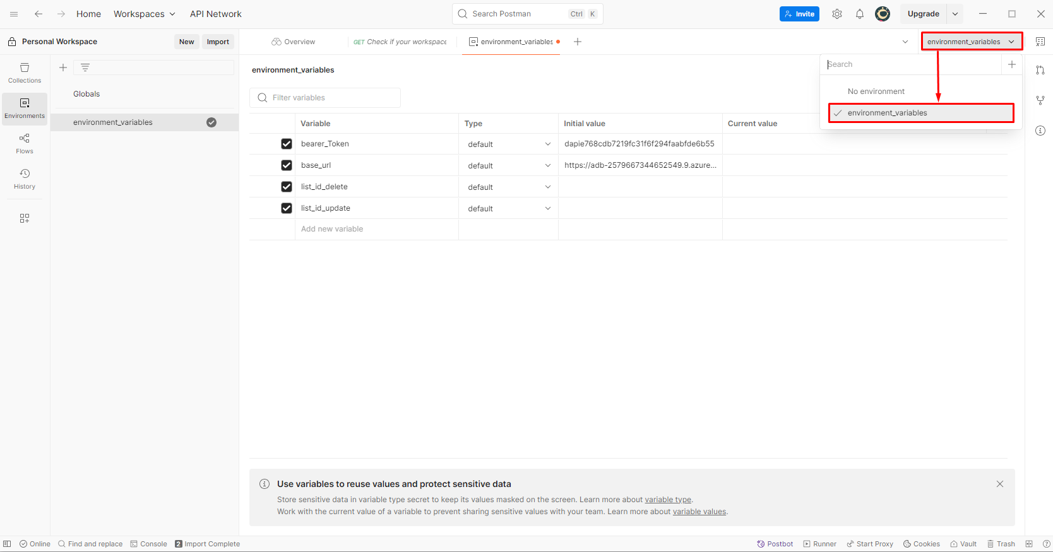Viewport: 1053px width, 552px height.
Task: Select No environment from the list
Action: tap(876, 91)
